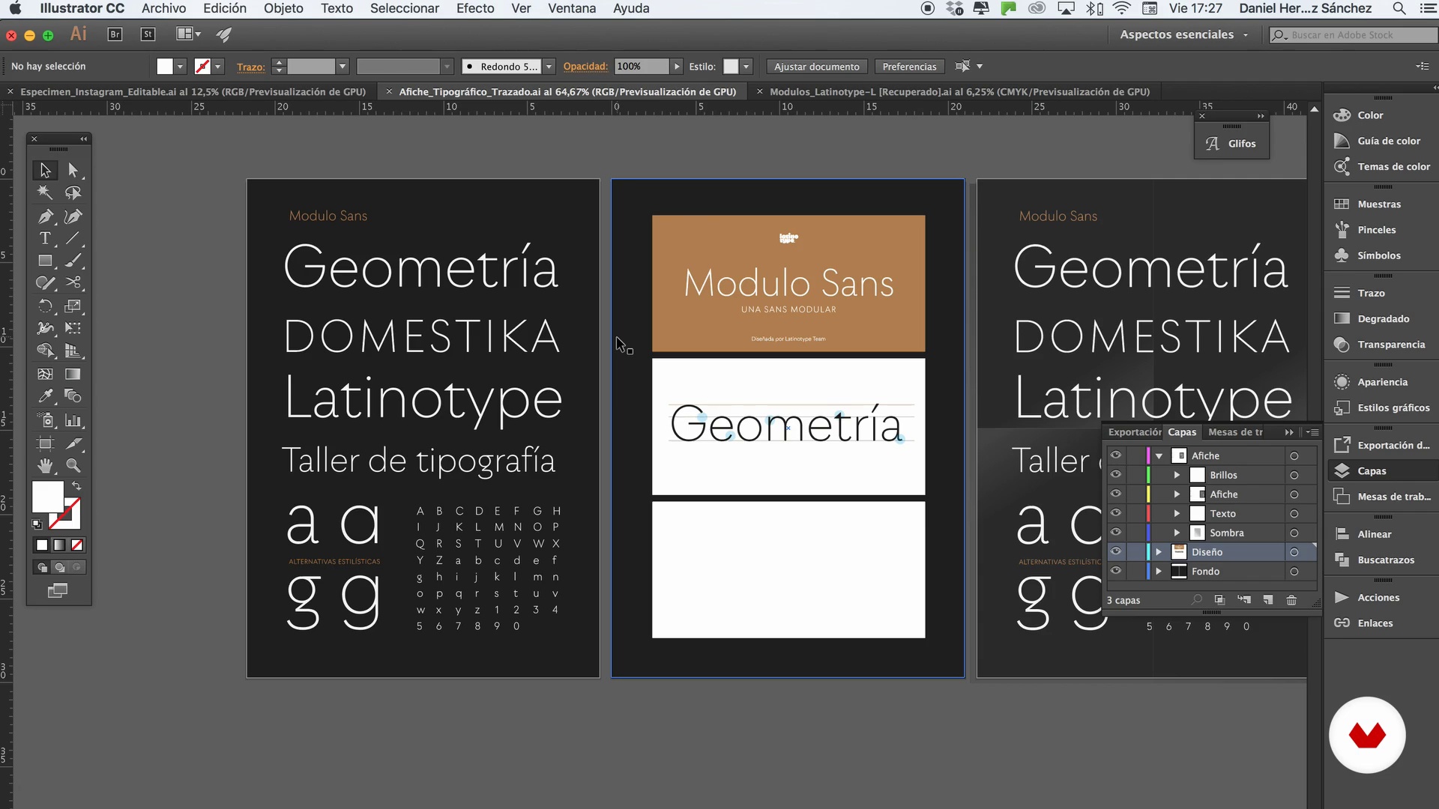Select the Lasso tool
The image size is (1439, 809).
click(x=73, y=193)
